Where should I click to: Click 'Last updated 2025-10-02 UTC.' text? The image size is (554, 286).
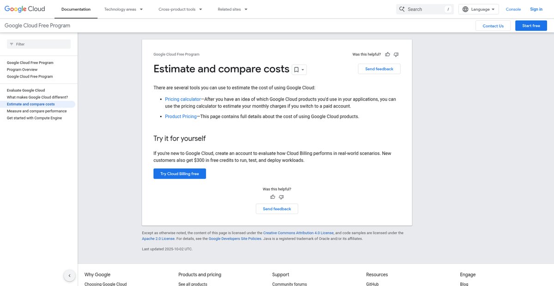click(167, 249)
